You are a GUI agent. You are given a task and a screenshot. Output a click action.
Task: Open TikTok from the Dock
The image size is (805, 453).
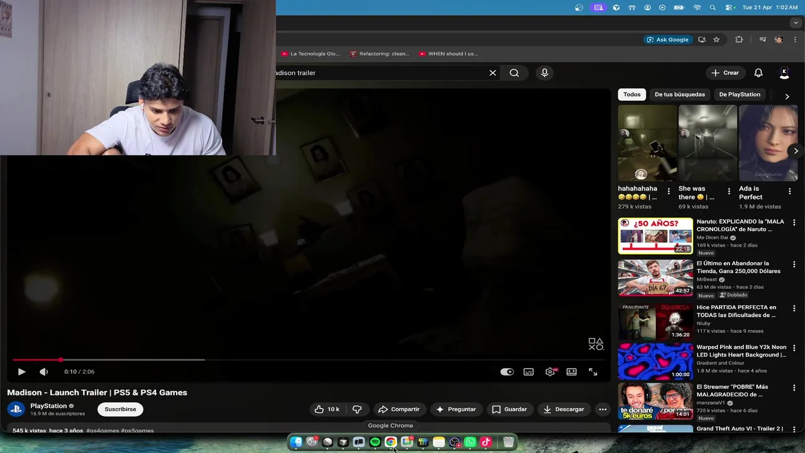486,442
